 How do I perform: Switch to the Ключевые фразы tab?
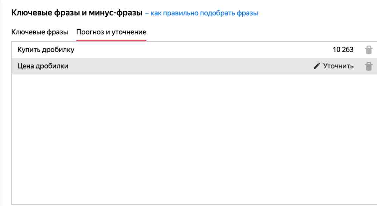point(40,32)
